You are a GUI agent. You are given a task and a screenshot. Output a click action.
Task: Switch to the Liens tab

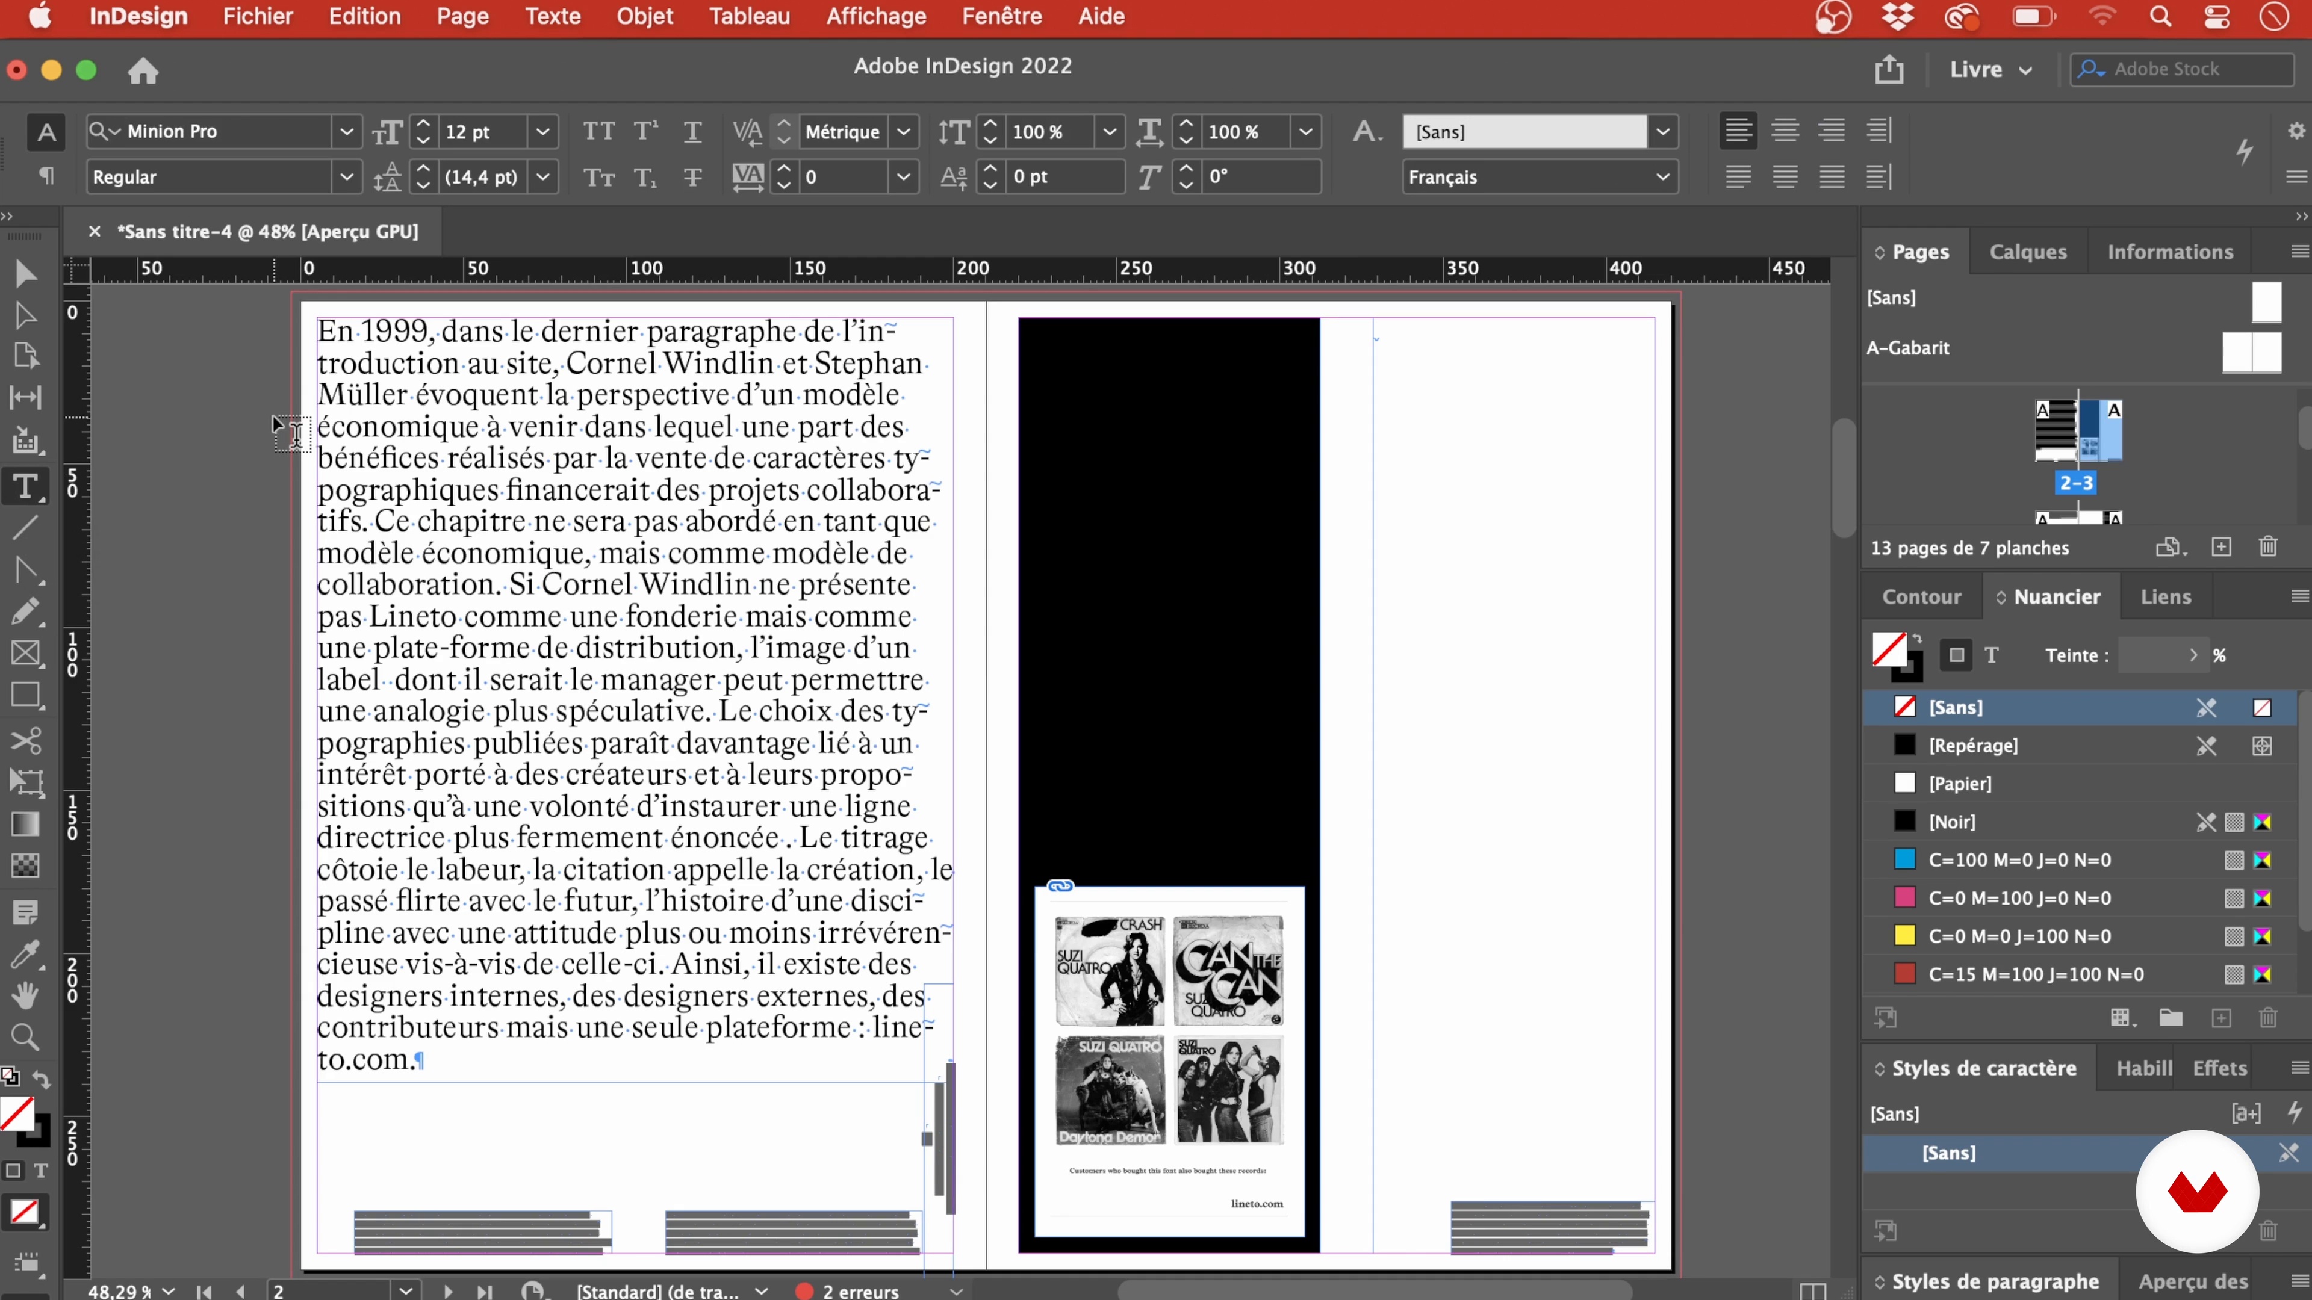pyautogui.click(x=2166, y=598)
